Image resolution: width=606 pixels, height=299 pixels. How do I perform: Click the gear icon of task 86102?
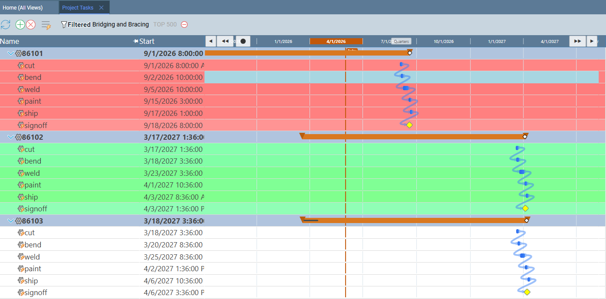(19, 137)
